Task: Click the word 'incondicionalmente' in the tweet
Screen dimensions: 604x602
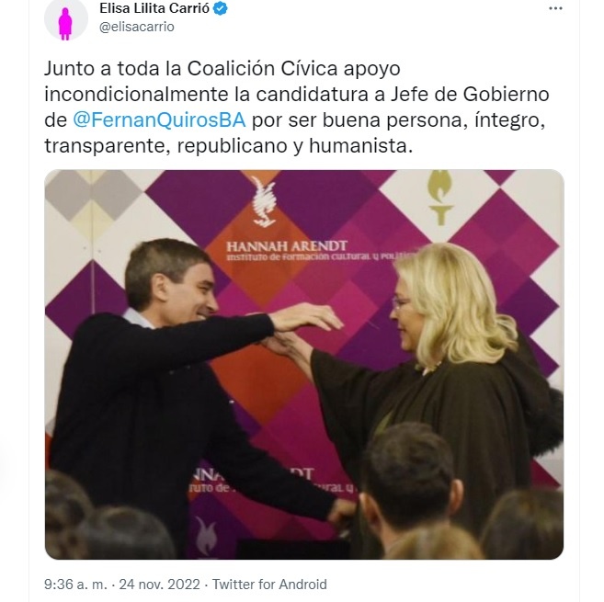Action: point(136,95)
